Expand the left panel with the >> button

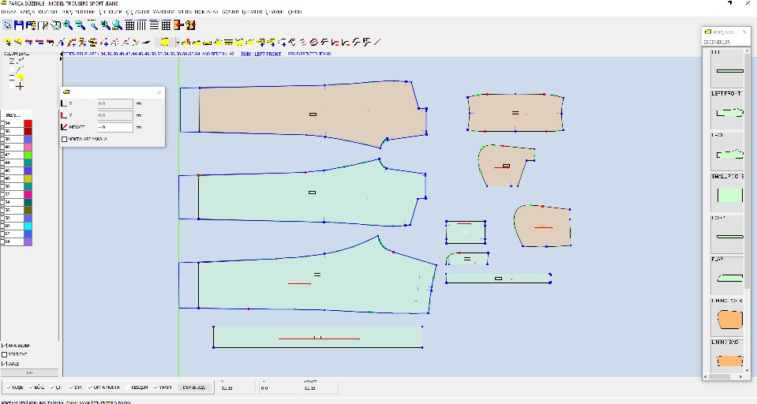coord(30,372)
